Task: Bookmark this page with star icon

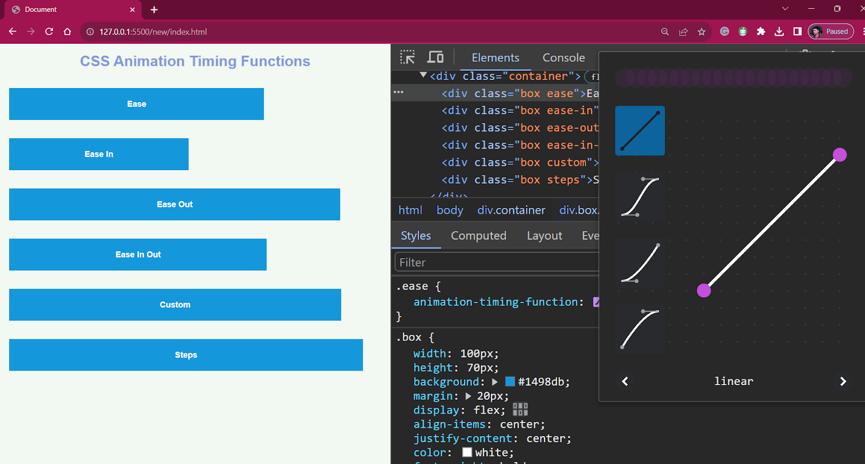Action: coord(702,32)
